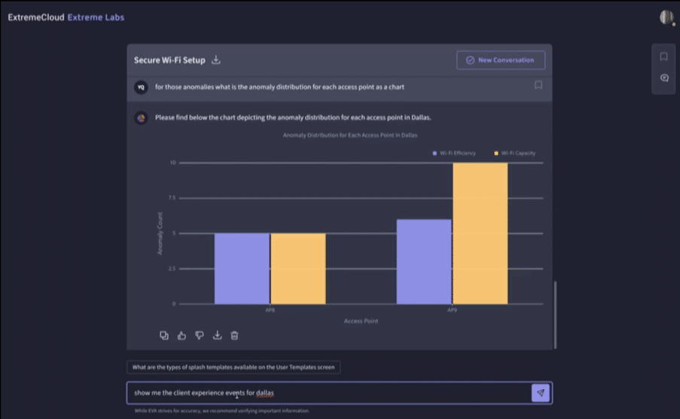
Task: Give thumbs up to the response
Action: [181, 336]
